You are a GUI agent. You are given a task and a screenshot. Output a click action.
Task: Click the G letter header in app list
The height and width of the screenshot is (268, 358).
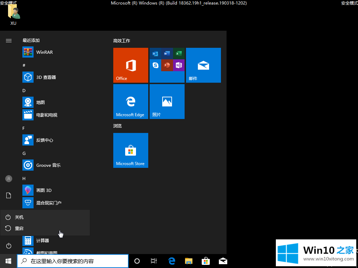24,154
